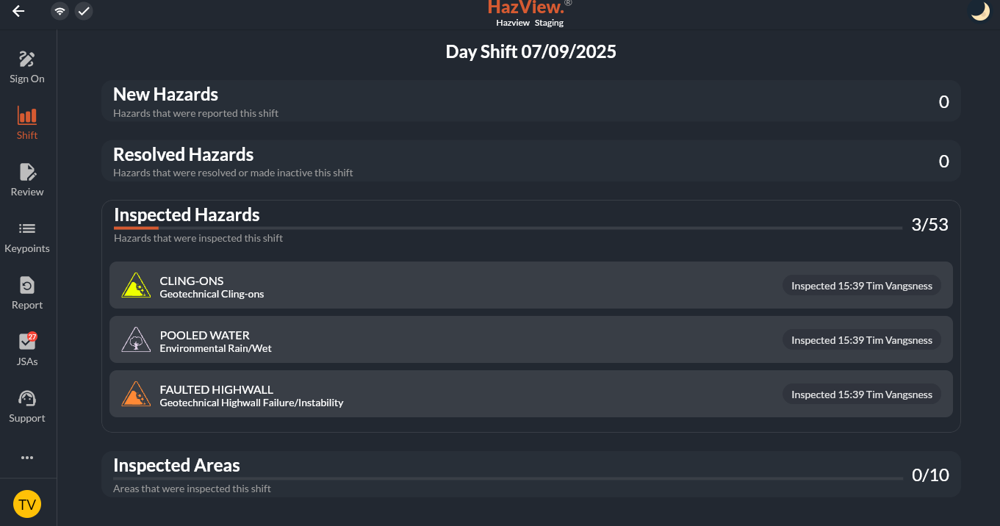
Task: Open the CLING-ONS hazard entry
Action: [x=441, y=286]
